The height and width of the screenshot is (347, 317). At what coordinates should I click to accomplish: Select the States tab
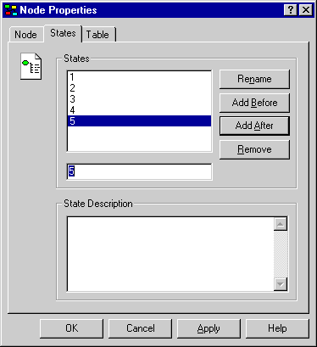tap(63, 33)
